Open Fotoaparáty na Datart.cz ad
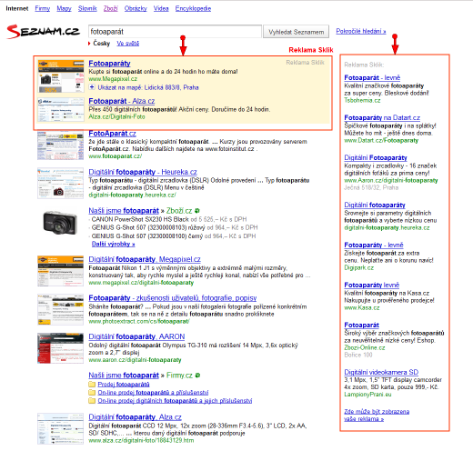 (382, 117)
